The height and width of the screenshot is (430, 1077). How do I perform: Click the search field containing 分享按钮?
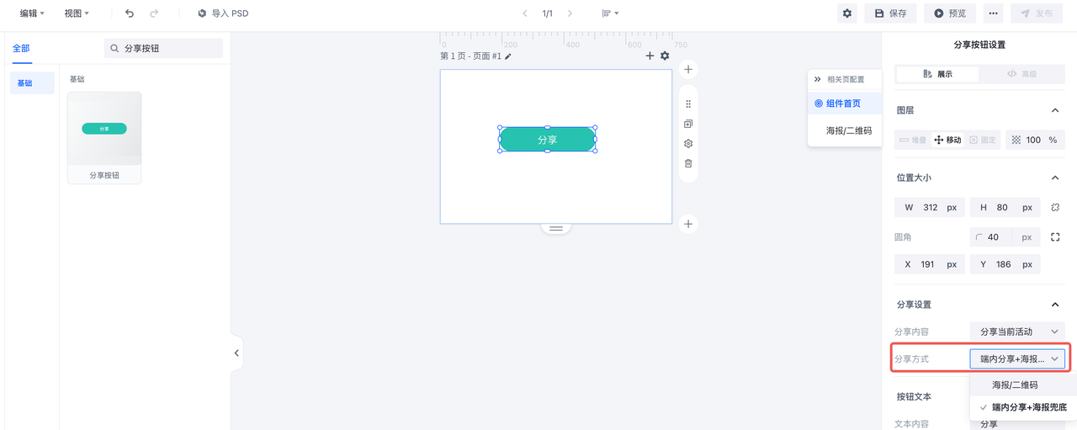(x=163, y=48)
